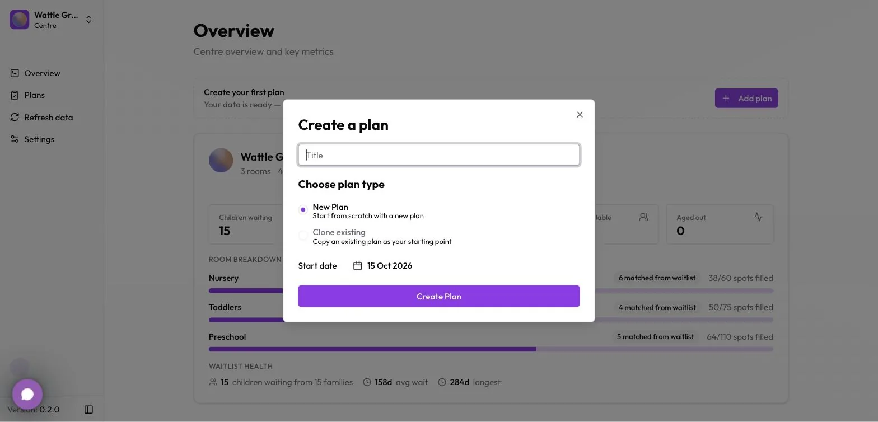Select the Clone existing radio option

click(303, 236)
